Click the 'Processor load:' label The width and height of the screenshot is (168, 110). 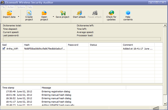(85, 35)
